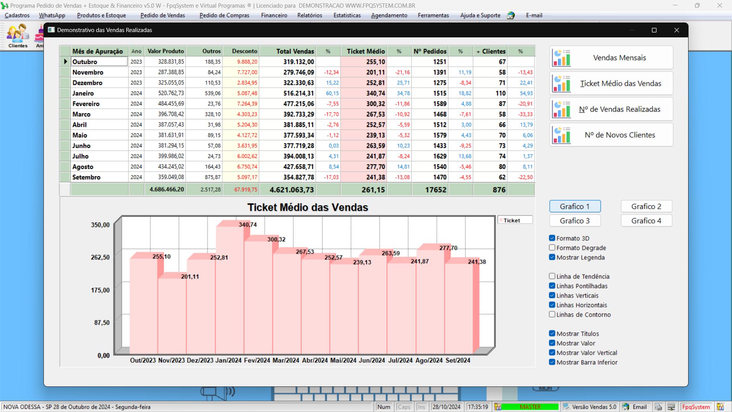Click the chart icon on Ticket Médio das Vendas
The height and width of the screenshot is (412, 732).
[x=562, y=84]
